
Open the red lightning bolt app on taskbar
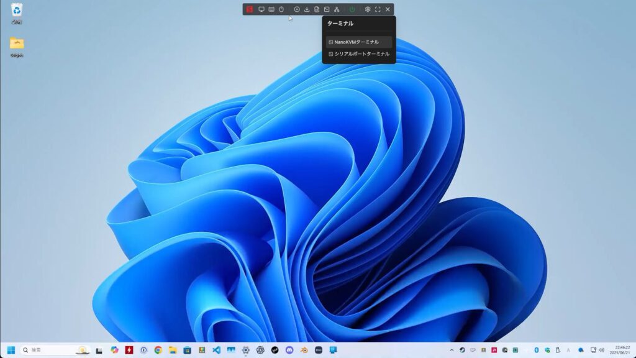129,350
